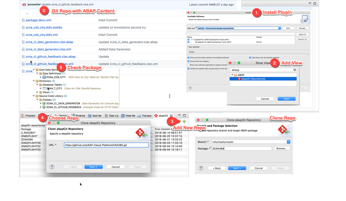Click Browse... next to Package field
Screen dimensions: 346x201
pos(281,149)
